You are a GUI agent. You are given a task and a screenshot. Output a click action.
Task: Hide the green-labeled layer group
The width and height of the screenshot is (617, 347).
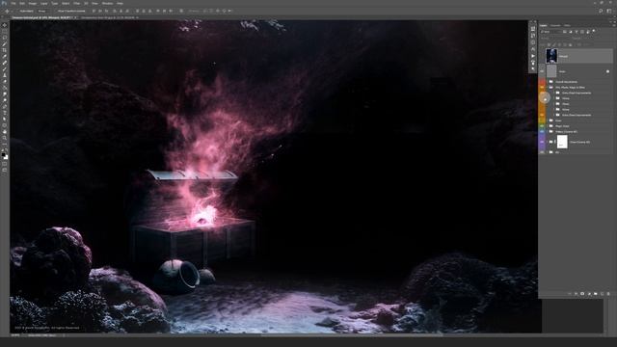point(542,126)
